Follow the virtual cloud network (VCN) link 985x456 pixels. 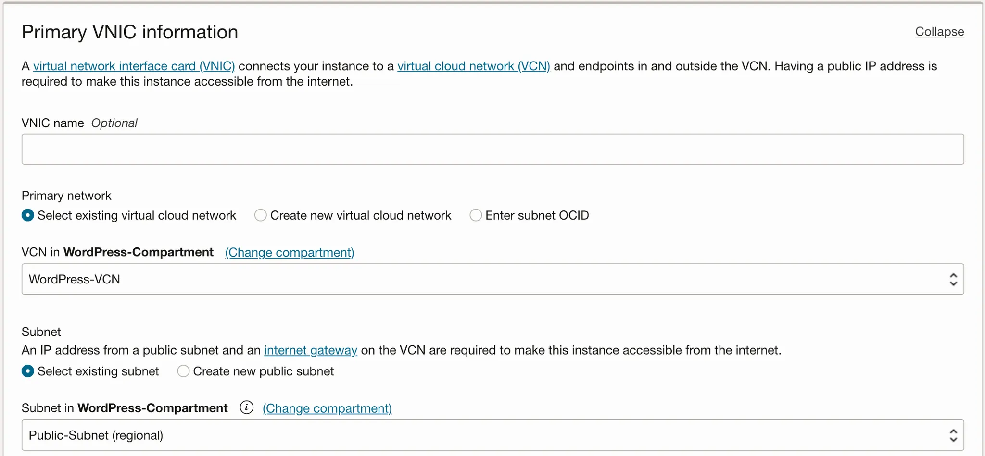pos(473,66)
